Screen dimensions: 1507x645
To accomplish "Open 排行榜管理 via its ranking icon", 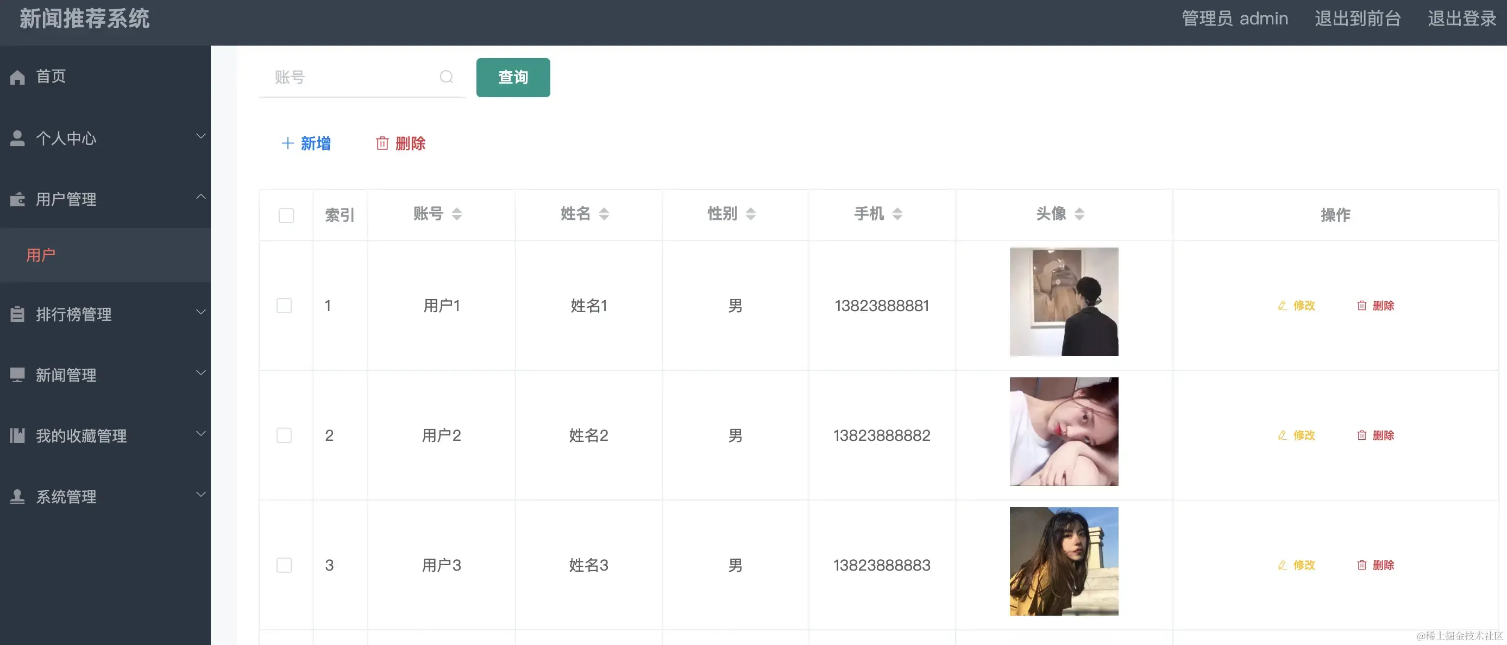I will point(17,314).
